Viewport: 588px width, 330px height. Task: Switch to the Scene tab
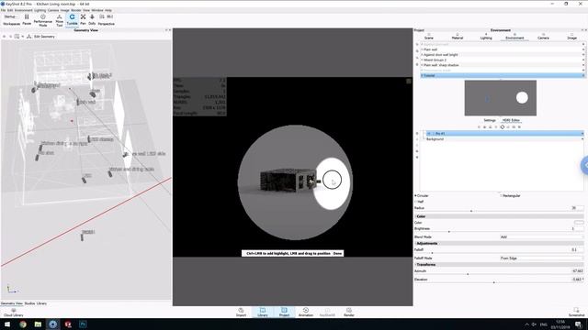pos(429,37)
